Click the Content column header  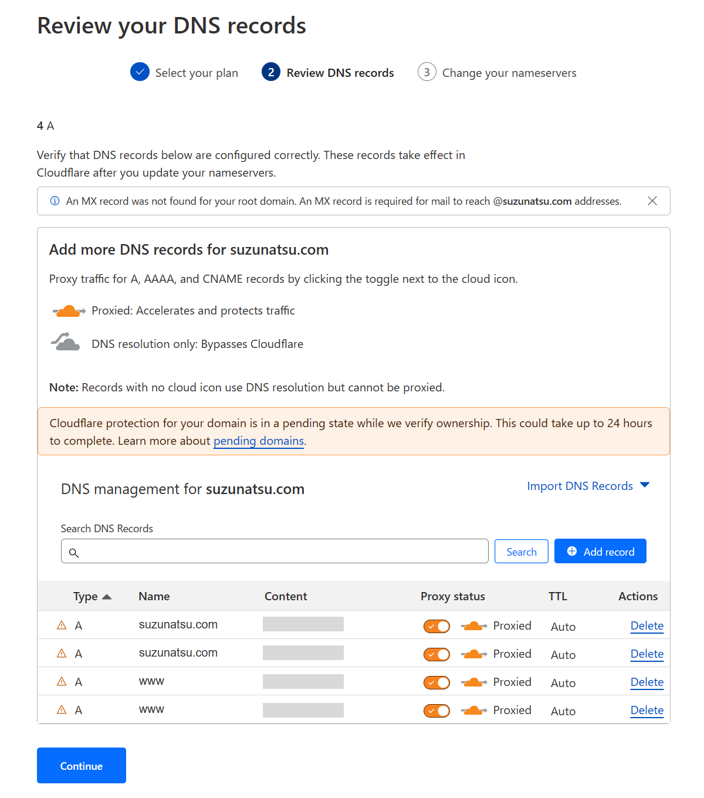(286, 596)
